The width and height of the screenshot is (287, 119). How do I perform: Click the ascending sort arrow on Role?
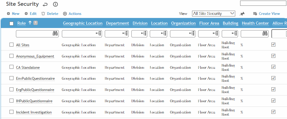(x=30, y=23)
